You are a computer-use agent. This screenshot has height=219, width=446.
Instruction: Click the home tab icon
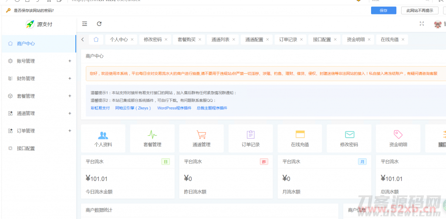pyautogui.click(x=96, y=40)
